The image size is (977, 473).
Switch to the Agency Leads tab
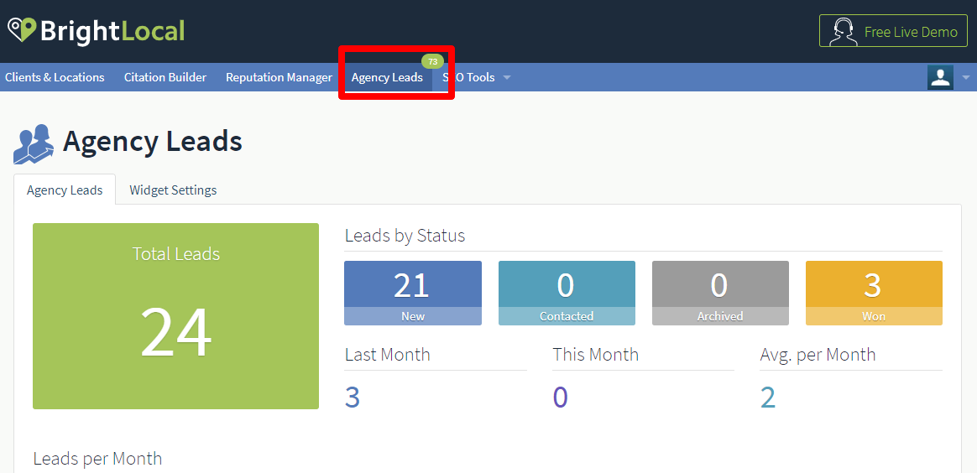(x=65, y=190)
